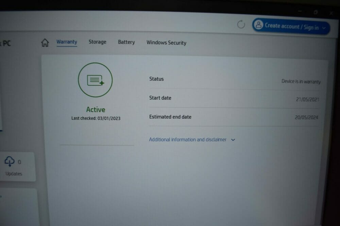Switch to the Storage tab
This screenshot has width=340, height=226.
point(97,42)
